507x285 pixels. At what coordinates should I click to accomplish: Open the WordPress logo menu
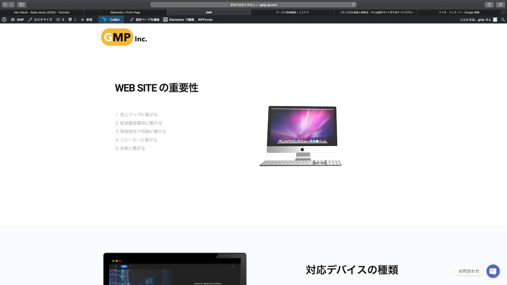coord(4,20)
